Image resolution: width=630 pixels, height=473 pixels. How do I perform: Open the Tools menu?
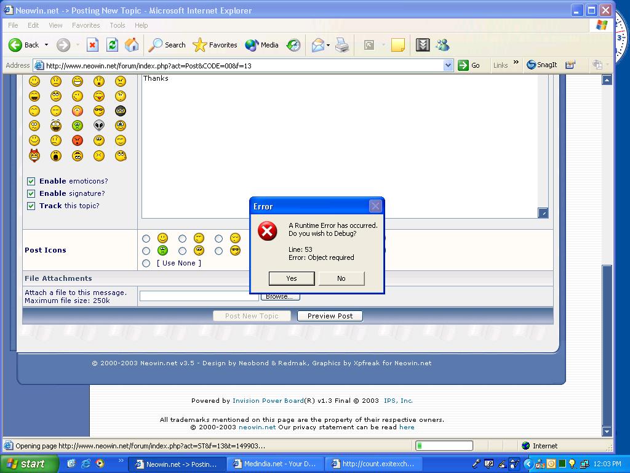[x=118, y=25]
